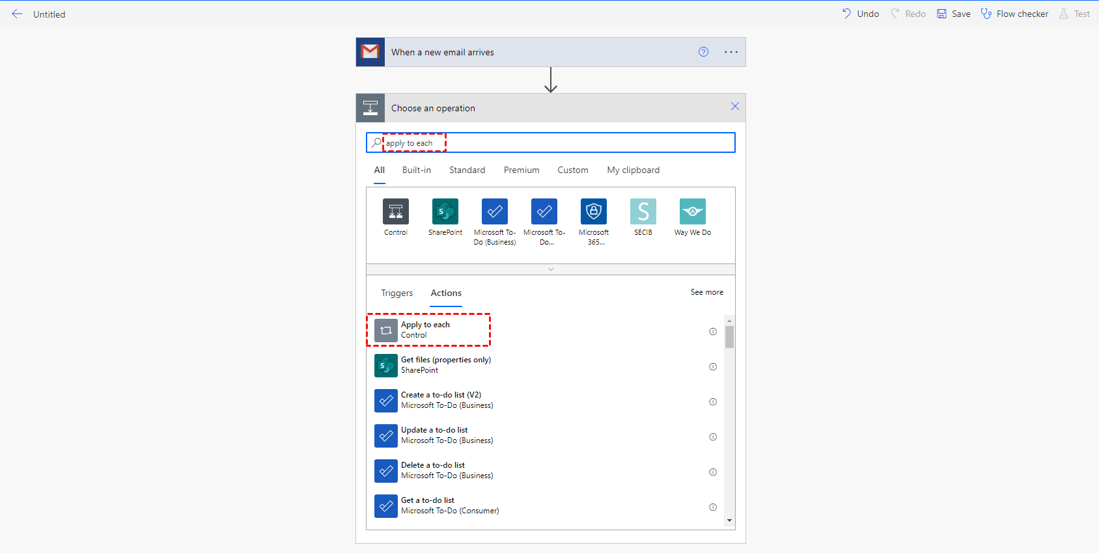
Task: Click the Apply to each loop icon
Action: pos(386,330)
